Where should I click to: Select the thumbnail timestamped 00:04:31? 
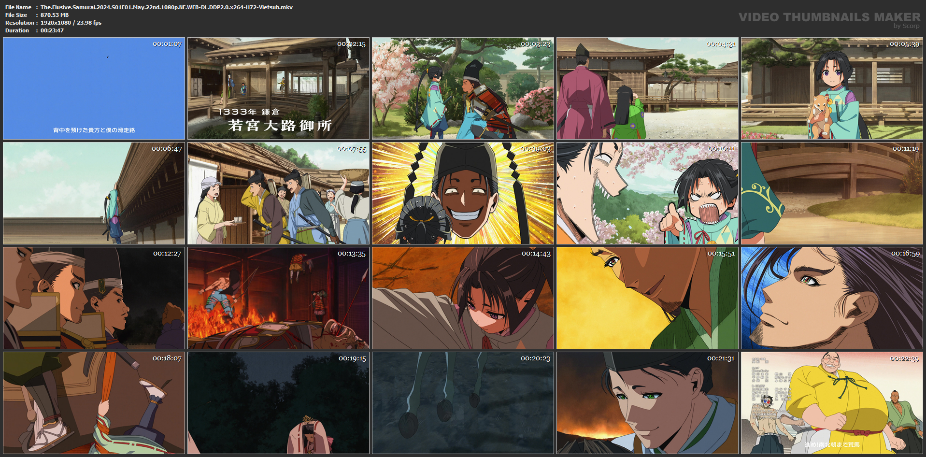point(648,89)
